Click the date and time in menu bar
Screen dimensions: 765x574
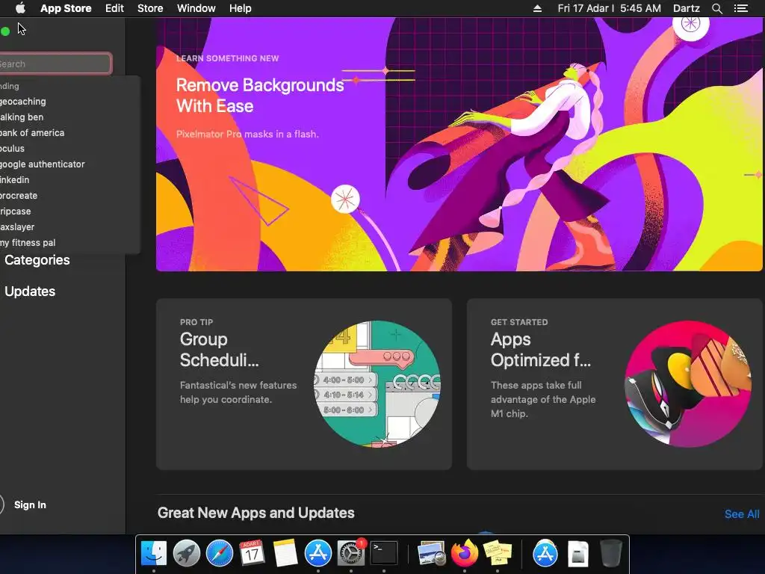click(610, 8)
